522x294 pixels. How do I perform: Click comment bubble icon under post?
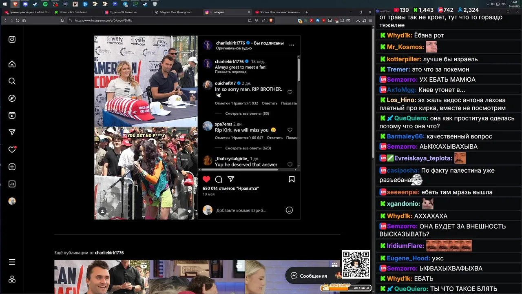219,179
